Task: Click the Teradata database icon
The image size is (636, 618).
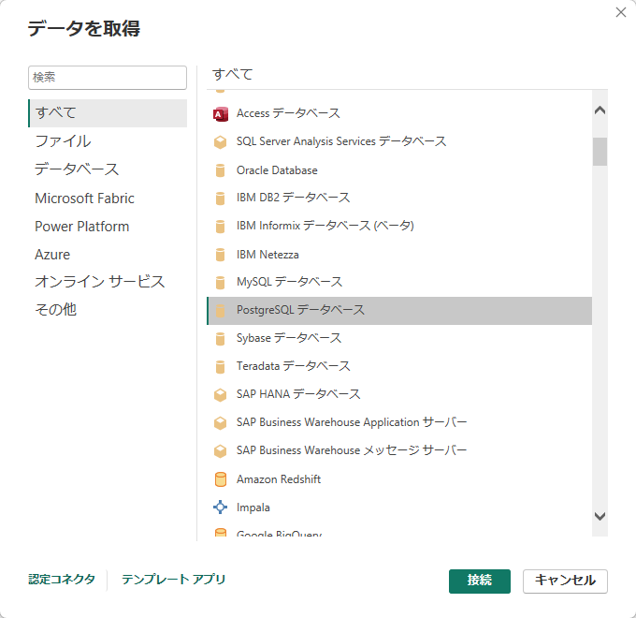Action: coord(220,367)
